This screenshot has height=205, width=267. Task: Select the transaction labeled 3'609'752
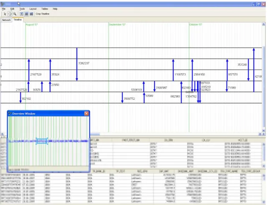click(x=122, y=97)
